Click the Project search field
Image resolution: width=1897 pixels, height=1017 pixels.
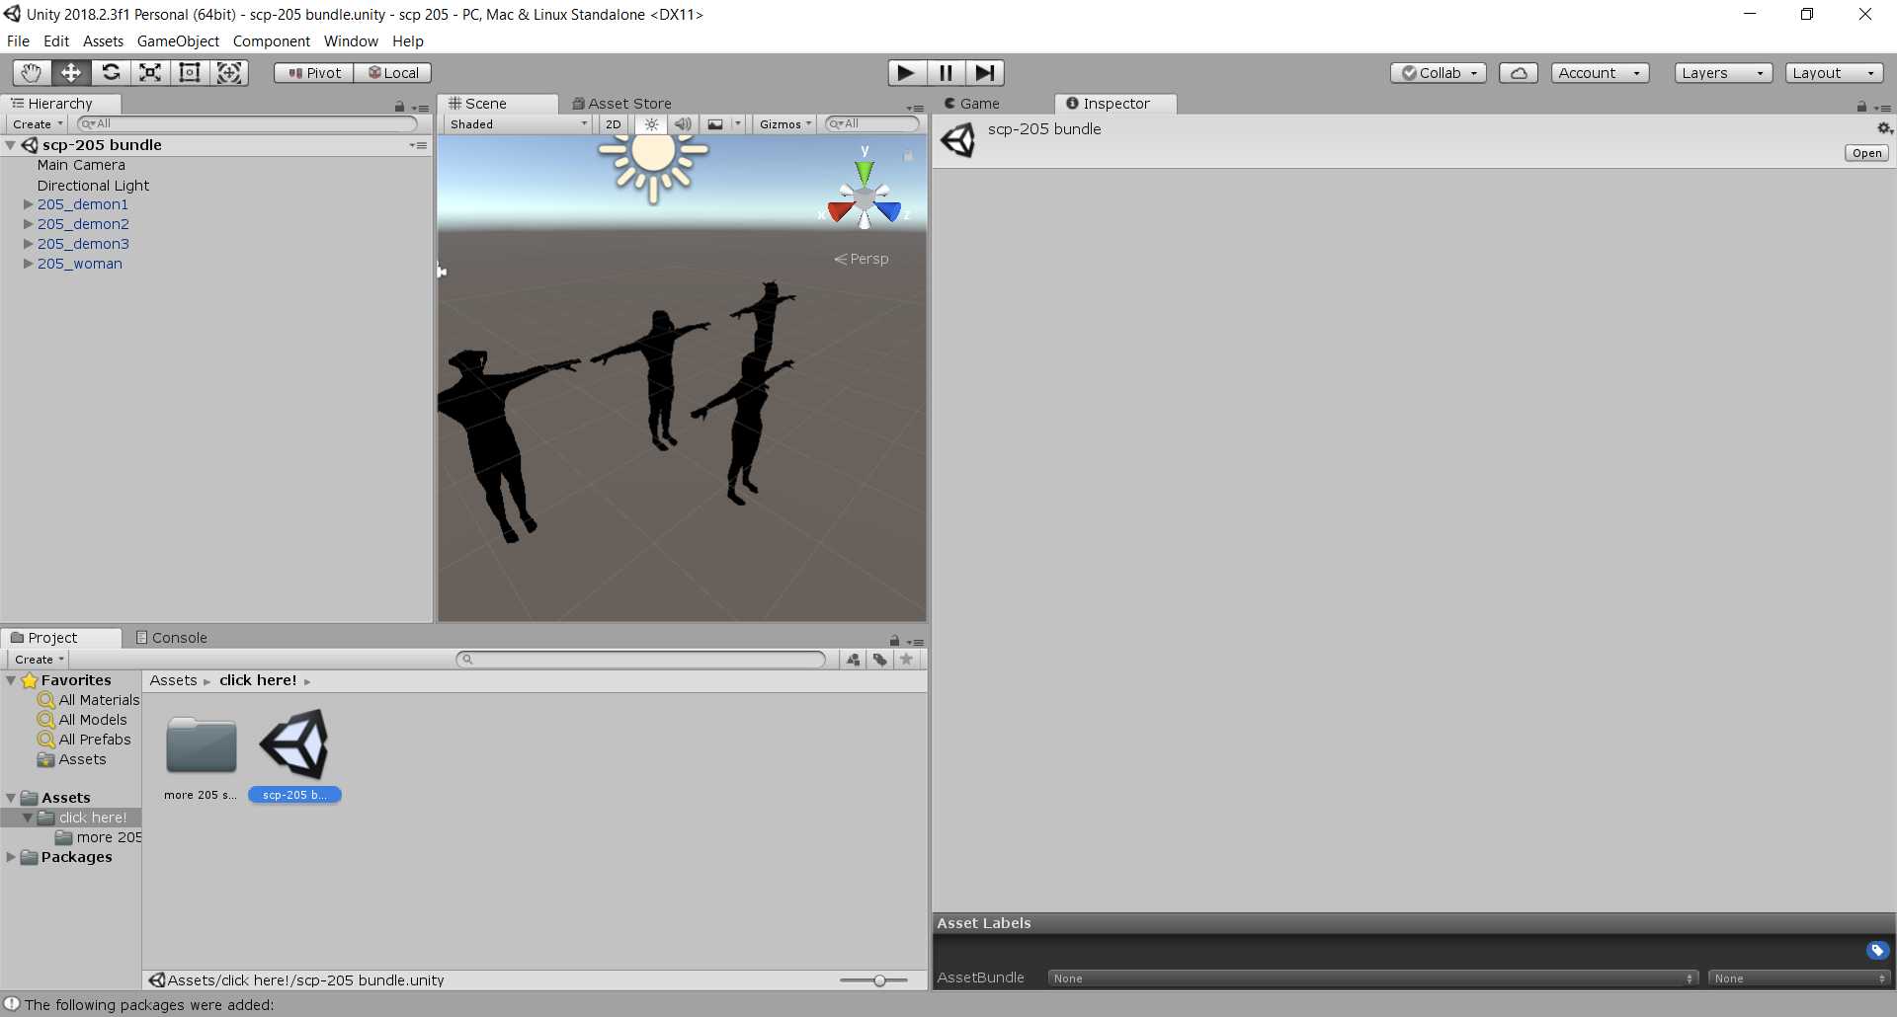[642, 660]
